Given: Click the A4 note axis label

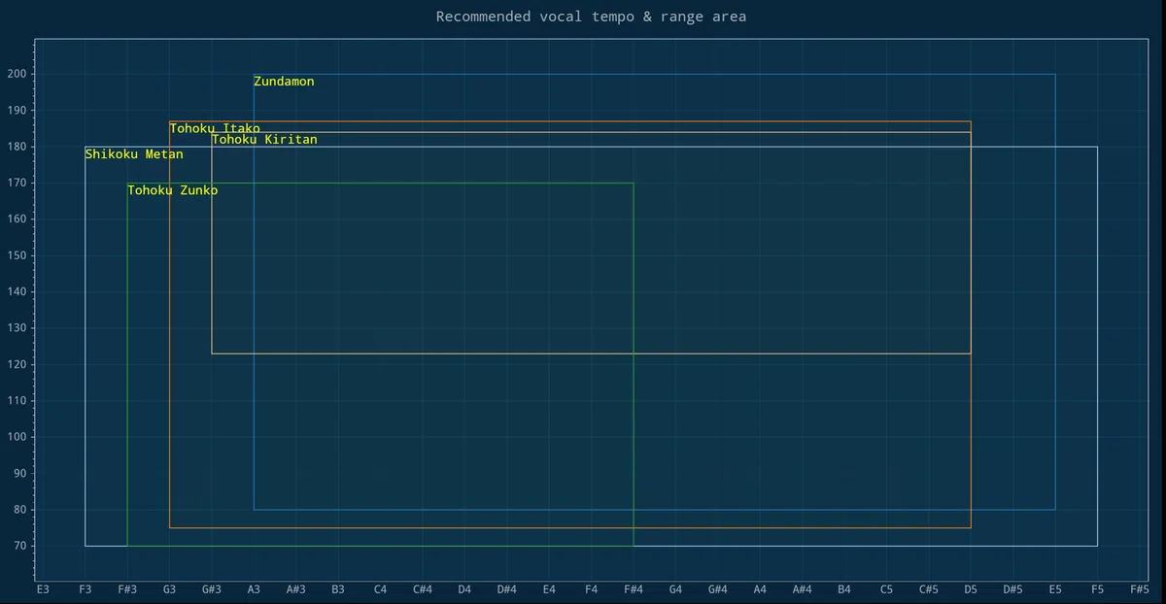Looking at the screenshot, I should click(x=760, y=589).
